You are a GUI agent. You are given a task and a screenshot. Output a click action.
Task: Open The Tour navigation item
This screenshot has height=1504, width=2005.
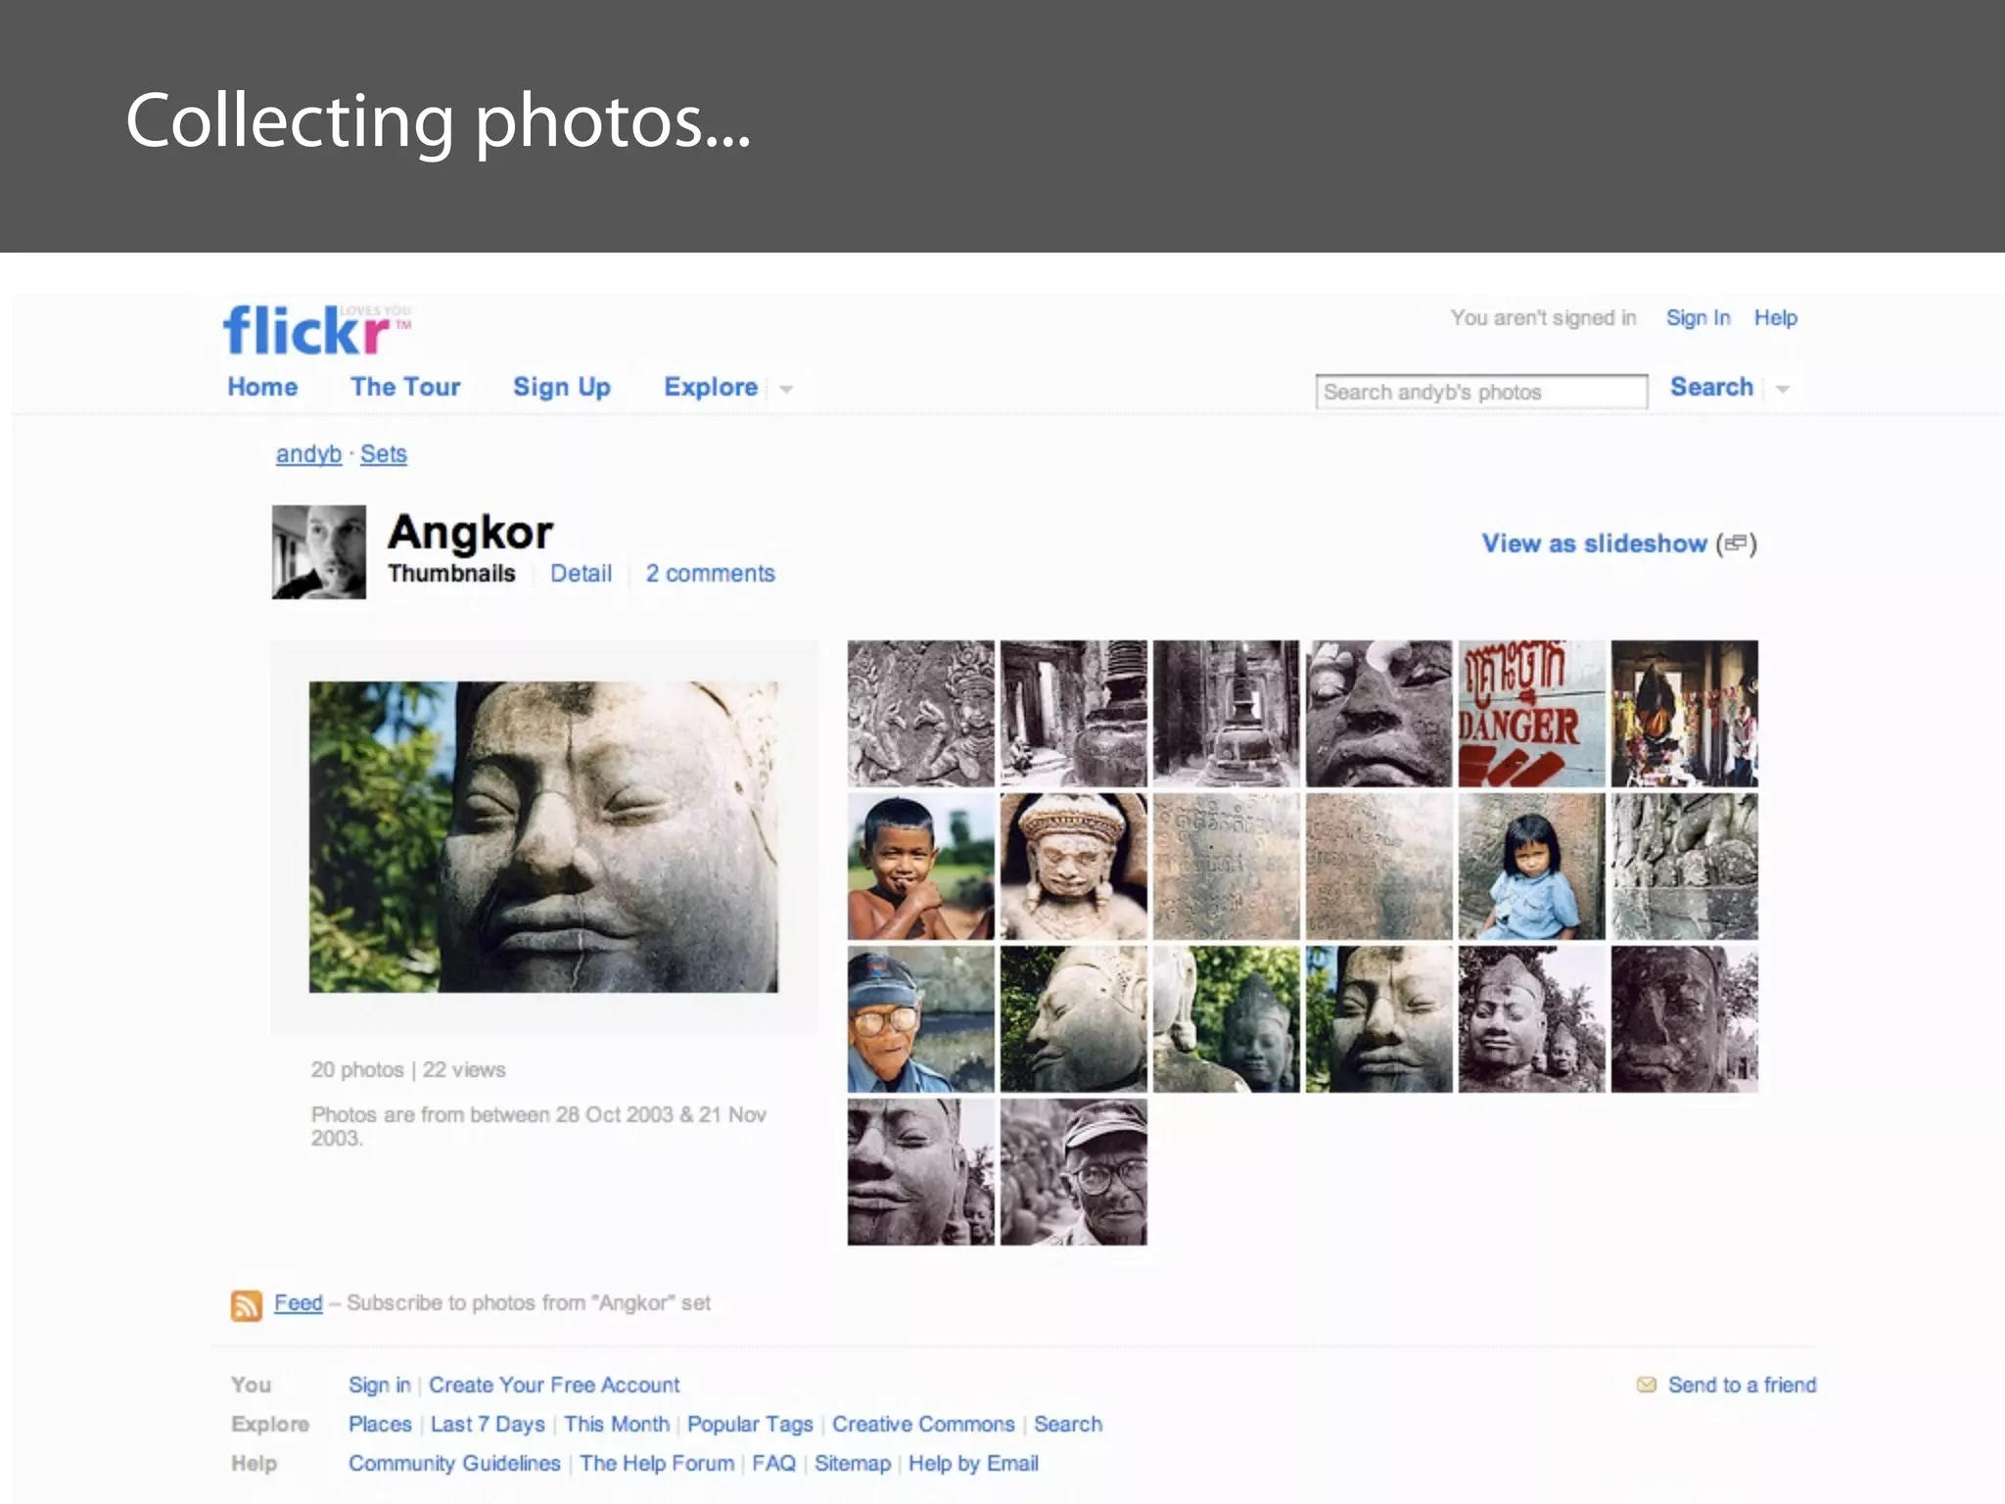tap(405, 387)
